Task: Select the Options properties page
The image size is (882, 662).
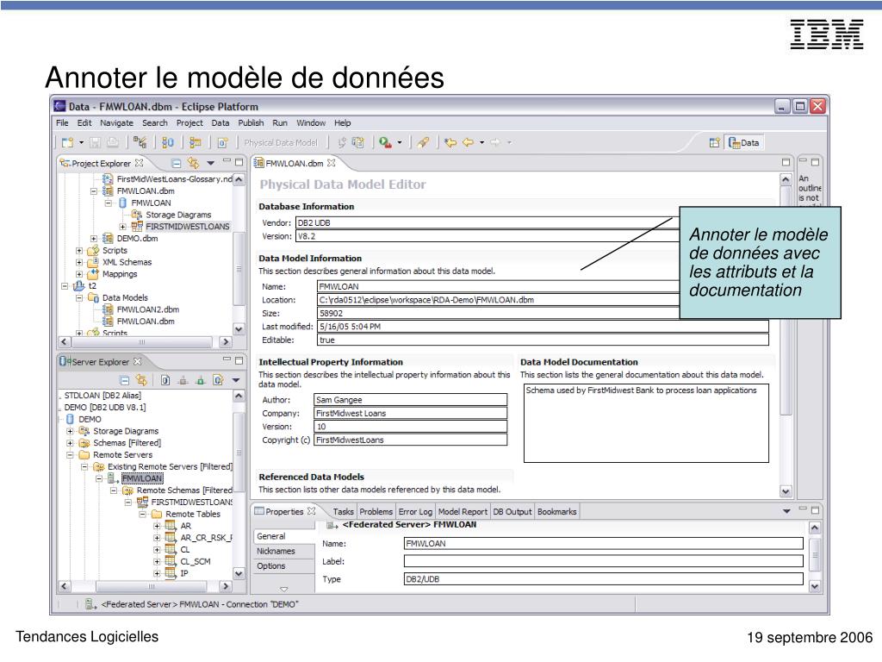Action: [283, 565]
